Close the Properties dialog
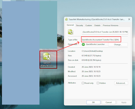Image resolution: width=135 pixels, height=109 pixels. (129, 19)
